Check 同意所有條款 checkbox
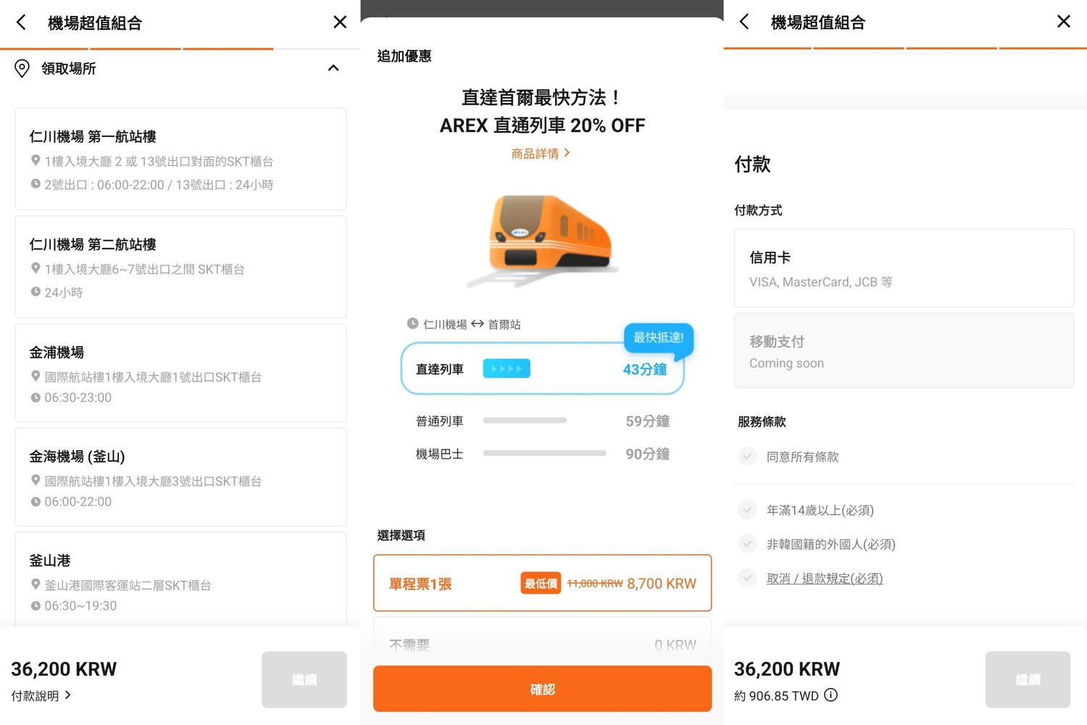This screenshot has width=1087, height=725. tap(747, 456)
